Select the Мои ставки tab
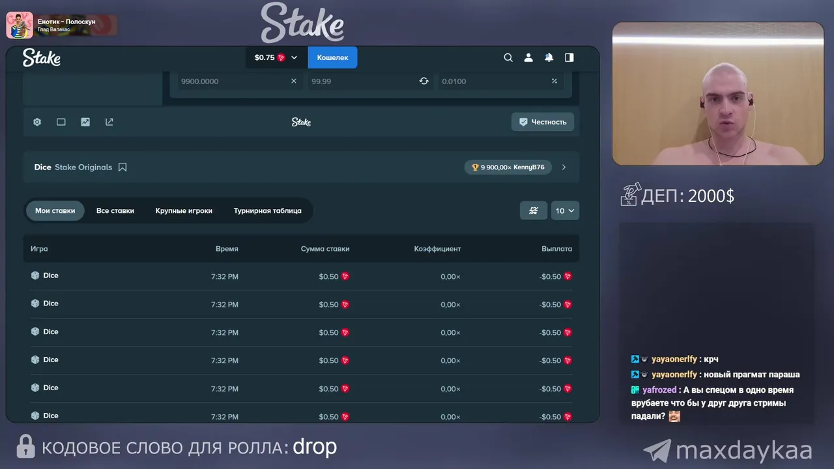This screenshot has width=834, height=469. [55, 210]
